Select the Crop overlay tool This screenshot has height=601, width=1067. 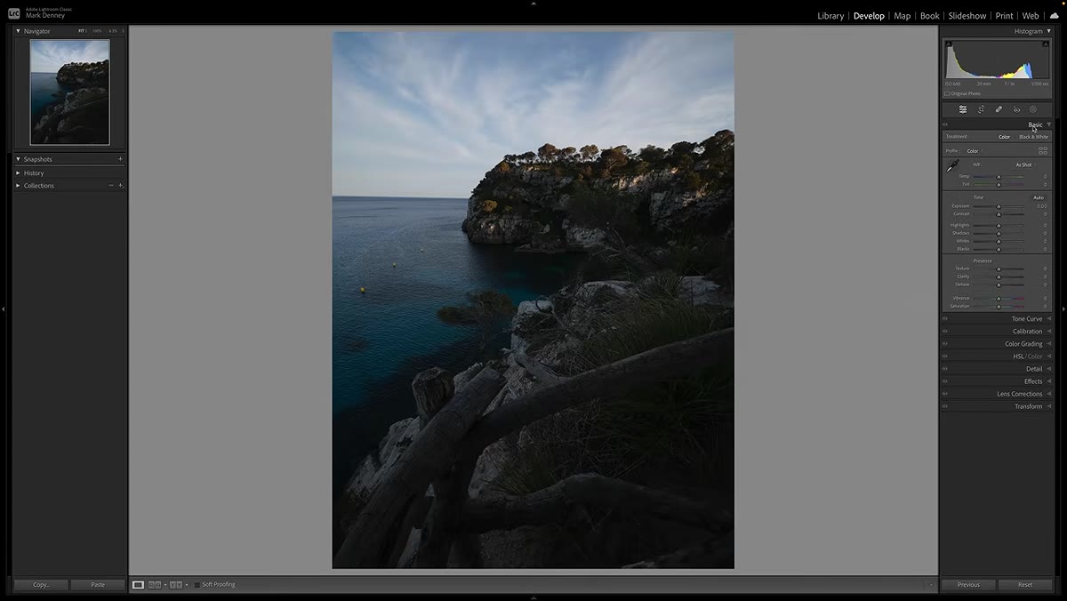981,109
